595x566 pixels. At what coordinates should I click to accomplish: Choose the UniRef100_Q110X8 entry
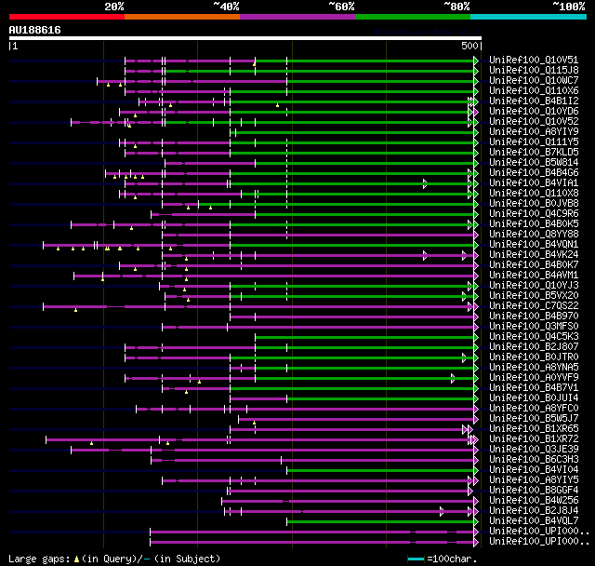tap(534, 194)
